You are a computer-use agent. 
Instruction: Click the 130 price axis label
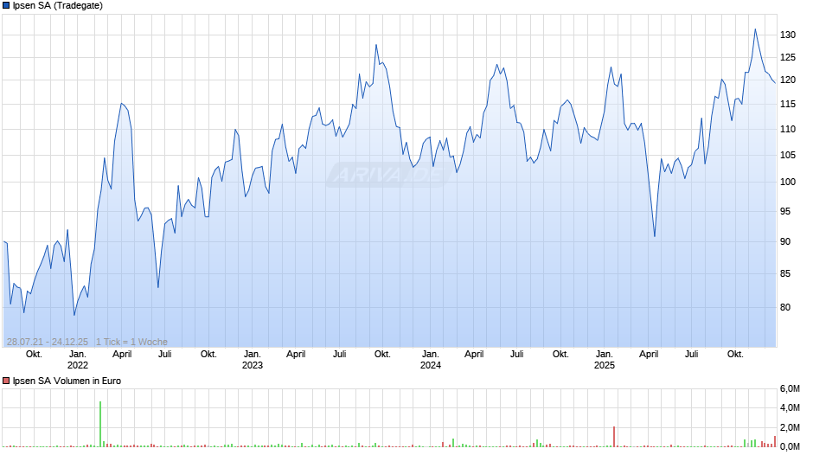coord(788,35)
